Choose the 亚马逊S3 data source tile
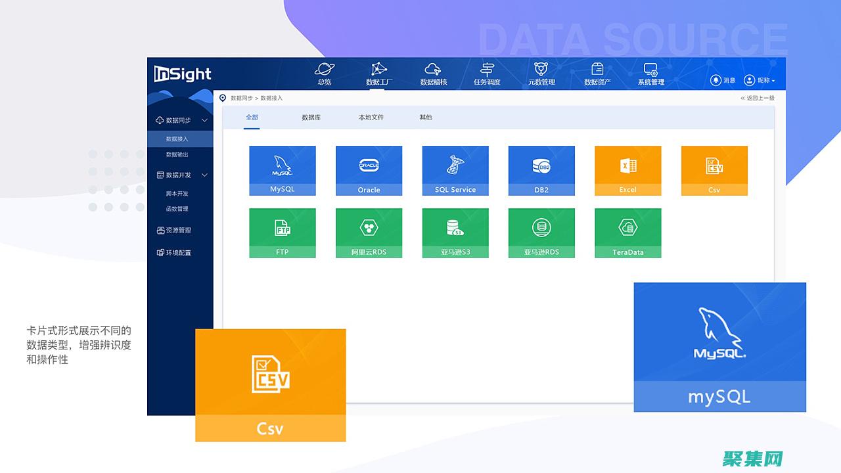The image size is (841, 473). [455, 233]
